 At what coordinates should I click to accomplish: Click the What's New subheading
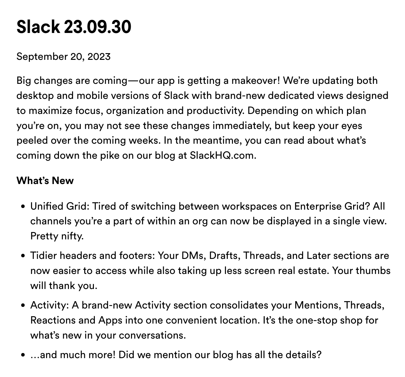click(45, 180)
